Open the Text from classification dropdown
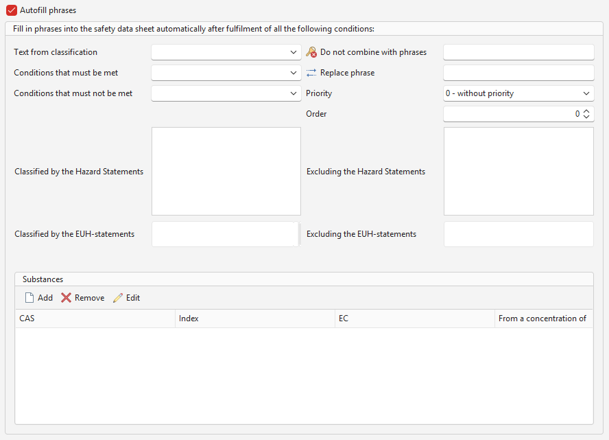Viewport: 609px width, 440px height. pos(226,52)
